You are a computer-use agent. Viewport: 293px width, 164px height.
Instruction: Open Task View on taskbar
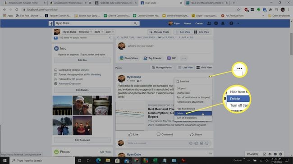88,160
